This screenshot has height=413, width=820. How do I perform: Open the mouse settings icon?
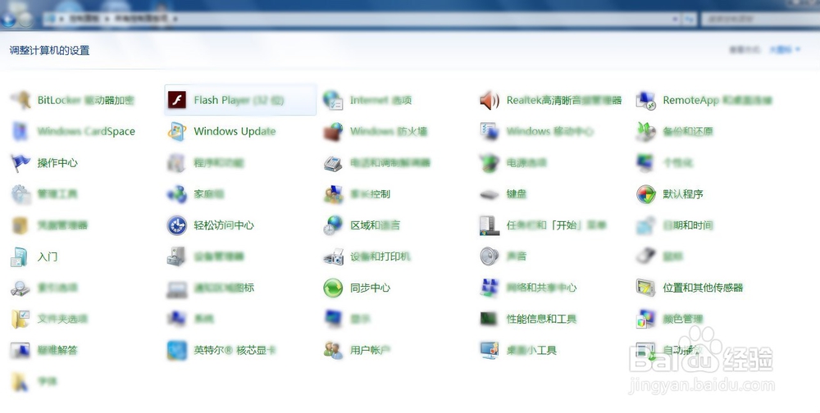point(646,256)
